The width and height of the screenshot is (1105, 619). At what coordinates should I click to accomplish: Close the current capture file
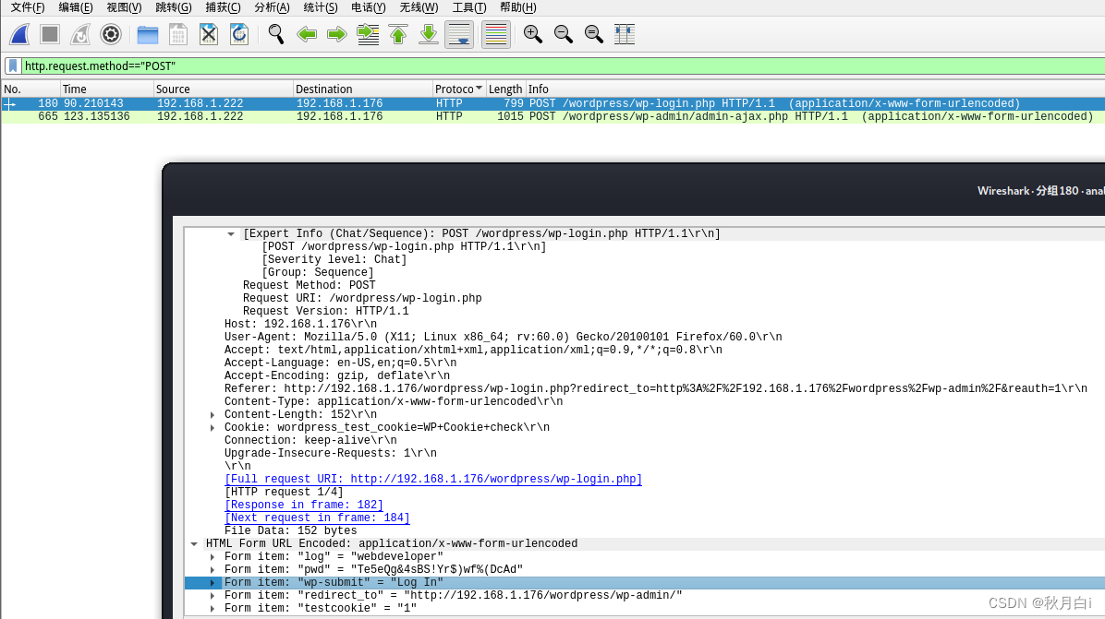208,34
